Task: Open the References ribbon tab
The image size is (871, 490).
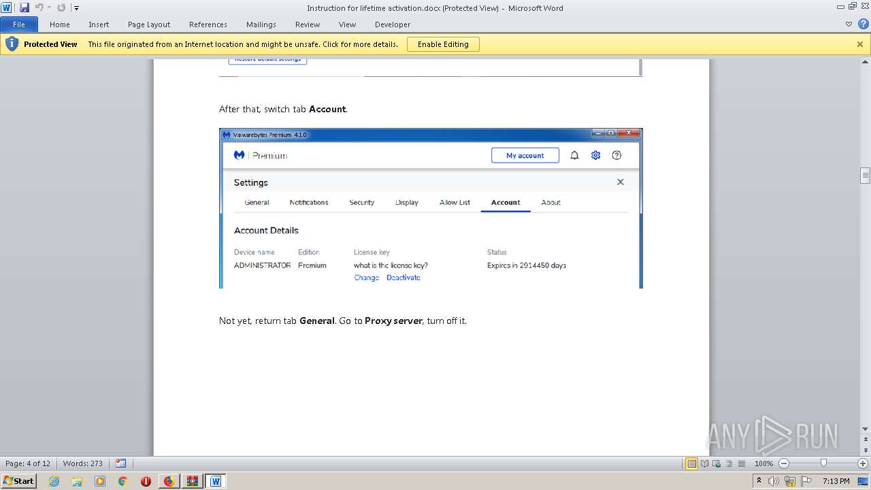Action: click(208, 24)
